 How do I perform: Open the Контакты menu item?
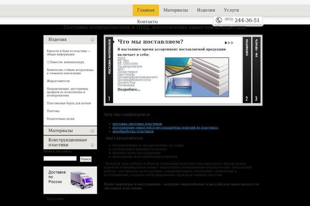[x=147, y=22]
